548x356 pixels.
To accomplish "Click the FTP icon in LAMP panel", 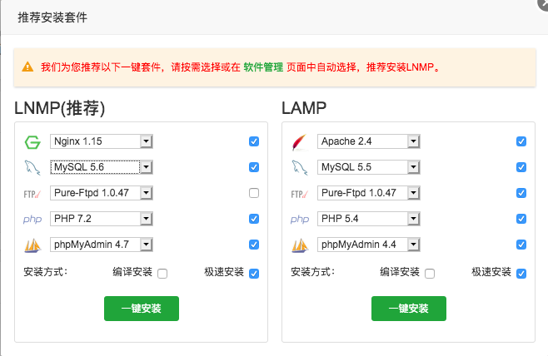I will [300, 194].
